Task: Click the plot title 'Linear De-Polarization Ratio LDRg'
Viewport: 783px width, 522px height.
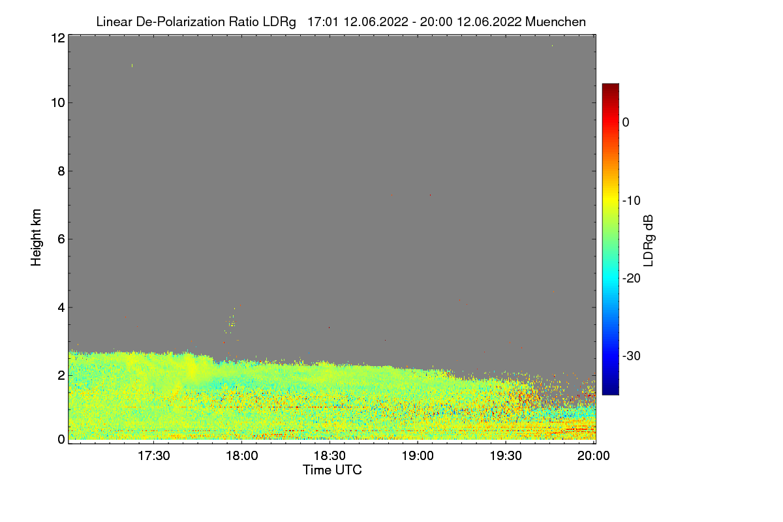Action: (196, 22)
